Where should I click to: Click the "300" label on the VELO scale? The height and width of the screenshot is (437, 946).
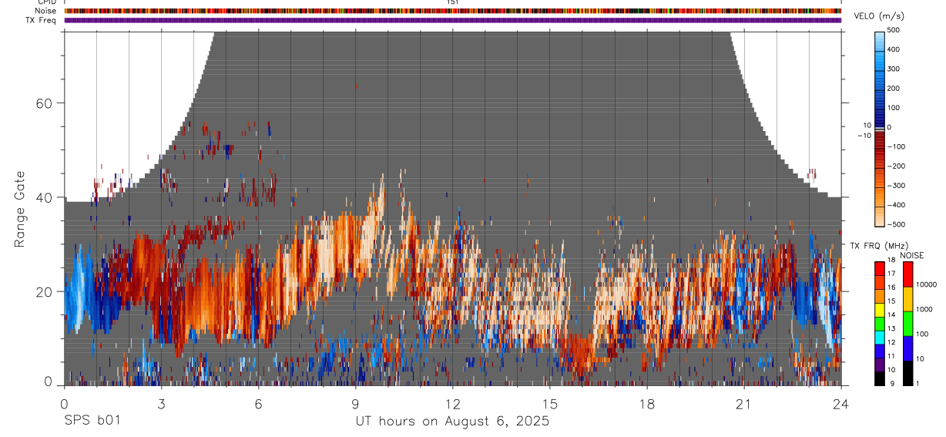coord(894,69)
